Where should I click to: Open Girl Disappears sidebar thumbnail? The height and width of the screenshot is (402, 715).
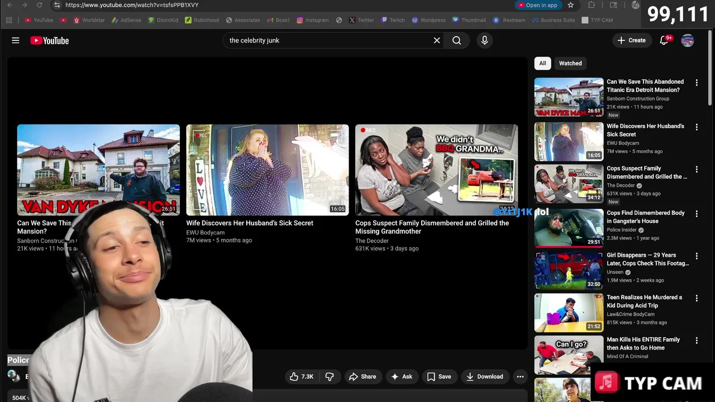[x=569, y=270]
